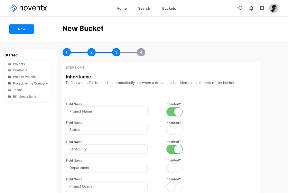Go to Home in top navigation
Viewport: 288px width, 193px height.
(x=122, y=8)
